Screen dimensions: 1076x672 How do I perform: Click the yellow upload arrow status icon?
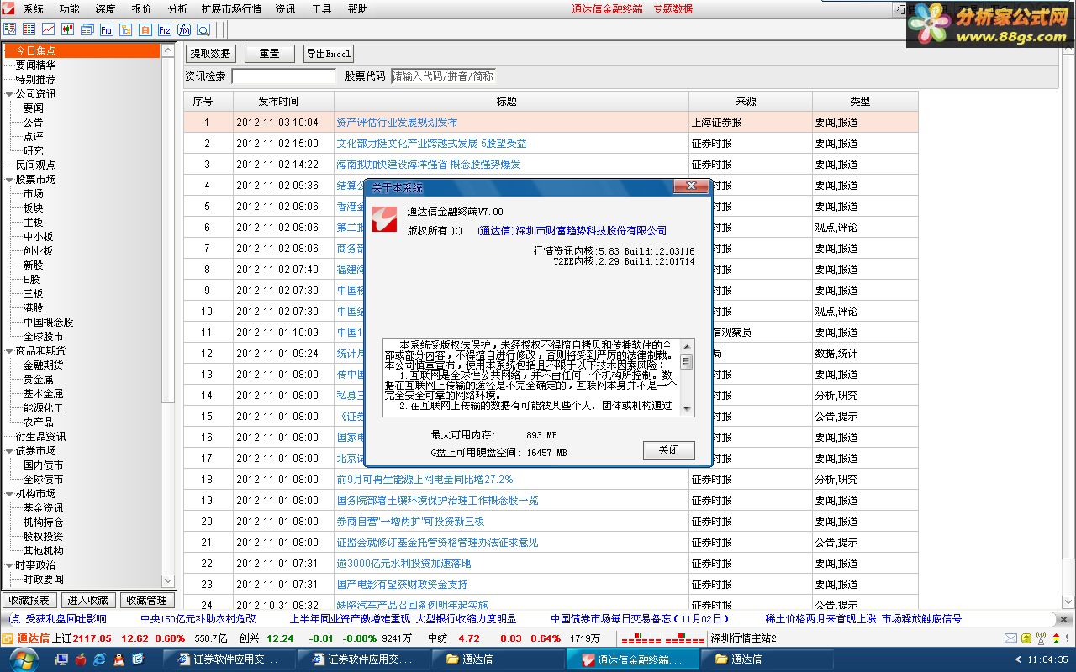coord(1026,639)
